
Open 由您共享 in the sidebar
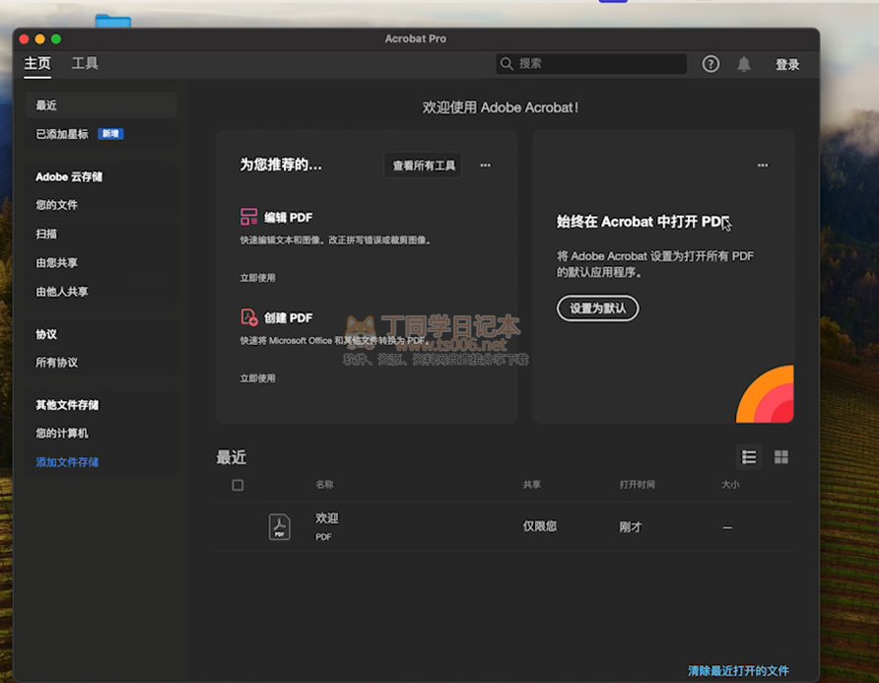[x=56, y=263]
